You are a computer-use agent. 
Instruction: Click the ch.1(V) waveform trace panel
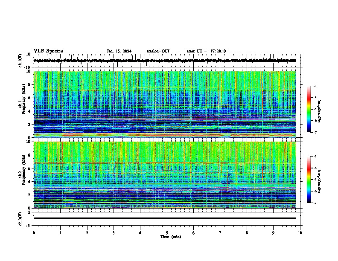coord(166,61)
